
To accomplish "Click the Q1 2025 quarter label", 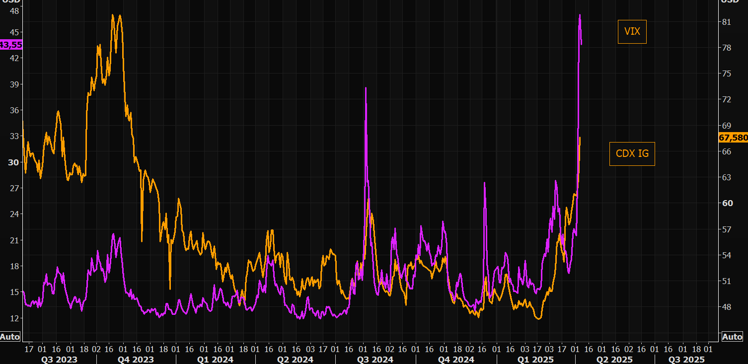I will click(x=535, y=359).
